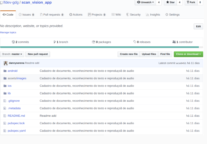The width and height of the screenshot is (207, 144).
Task: Open the Branch: master dropdown
Action: (12, 54)
